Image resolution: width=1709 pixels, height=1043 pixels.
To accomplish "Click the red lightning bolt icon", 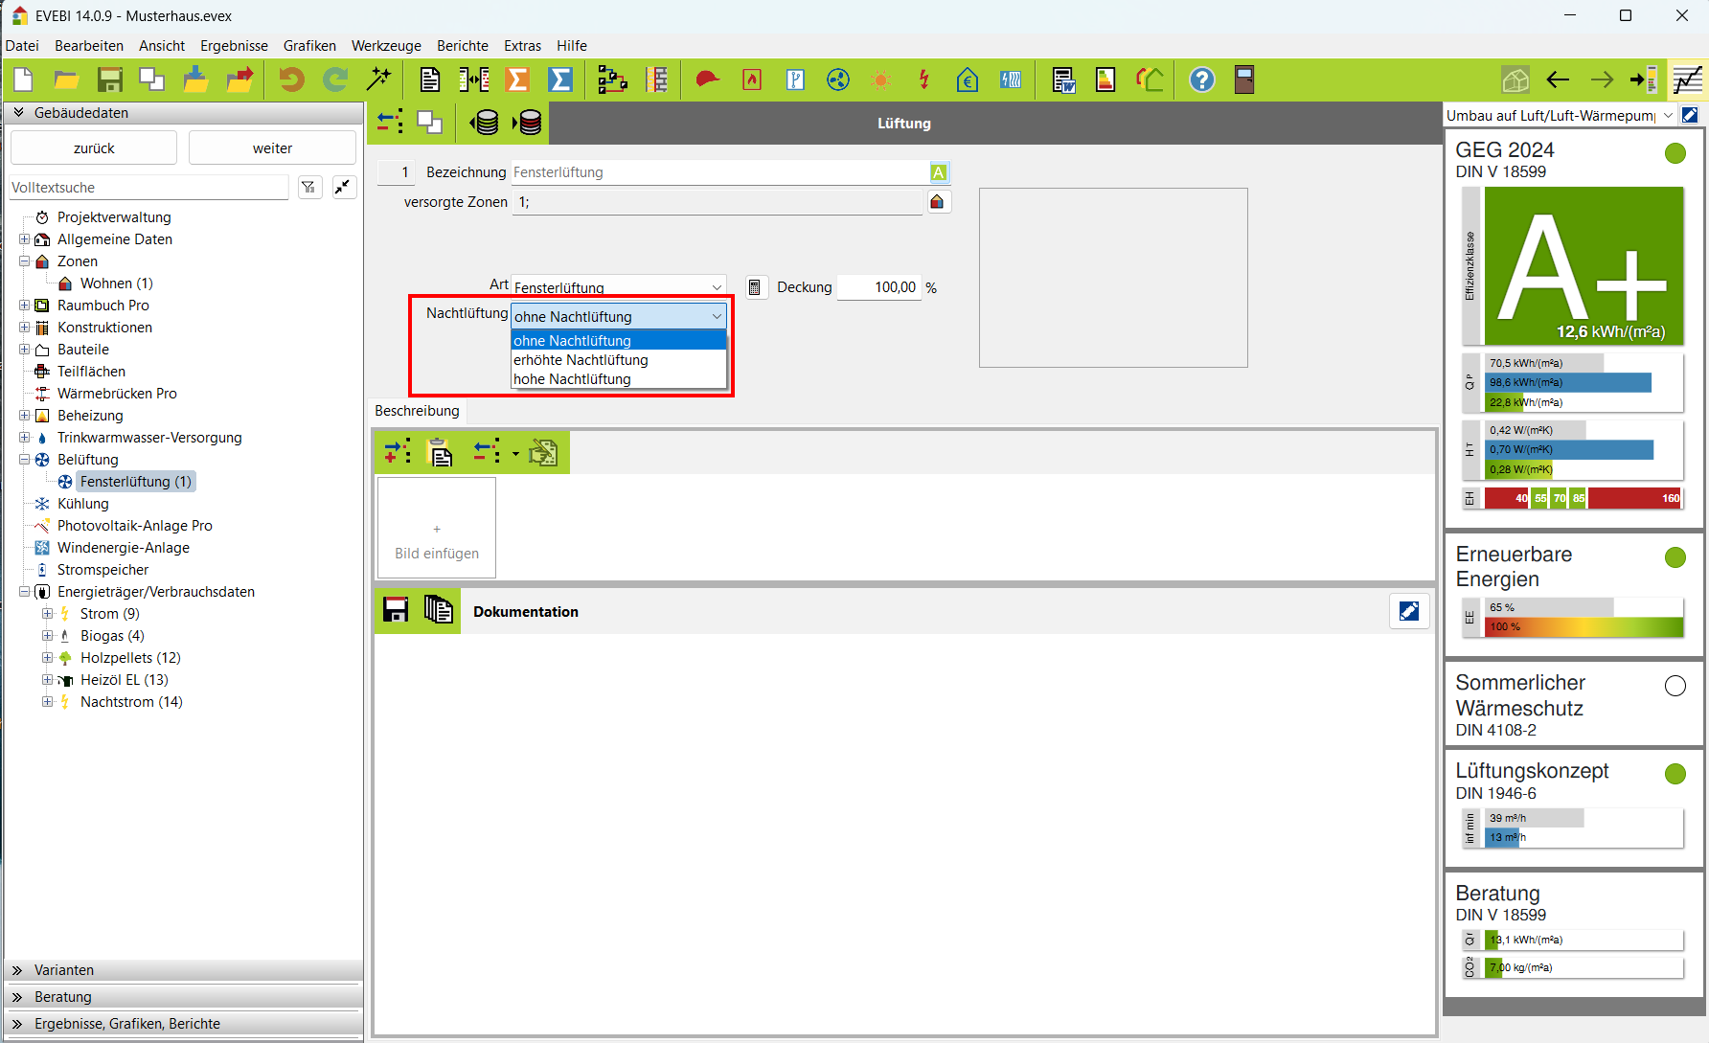I will click(x=923, y=79).
